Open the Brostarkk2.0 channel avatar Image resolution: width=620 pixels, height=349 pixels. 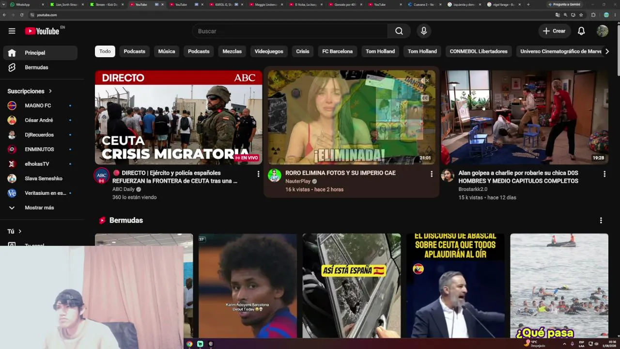point(448,175)
